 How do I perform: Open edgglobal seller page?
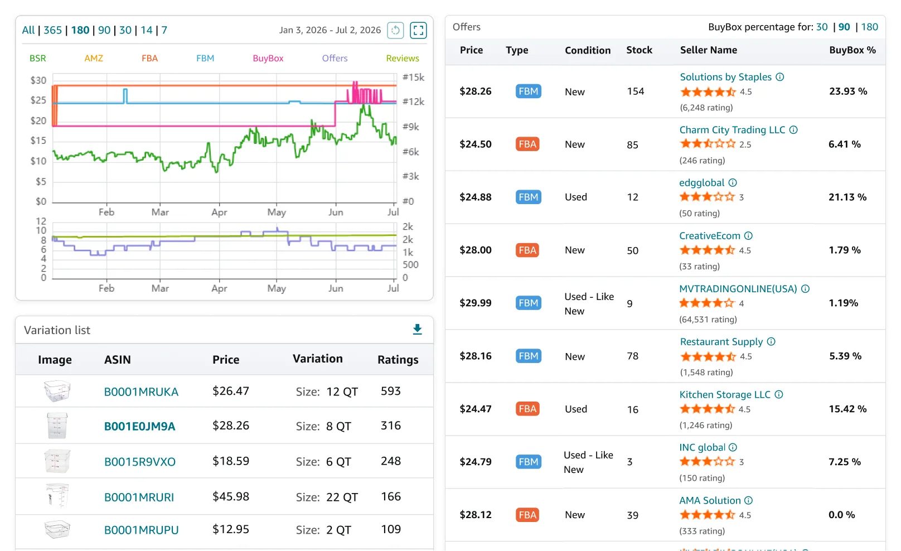[x=701, y=183]
